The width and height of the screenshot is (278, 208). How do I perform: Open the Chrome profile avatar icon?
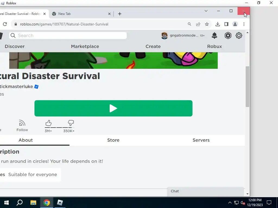235,24
